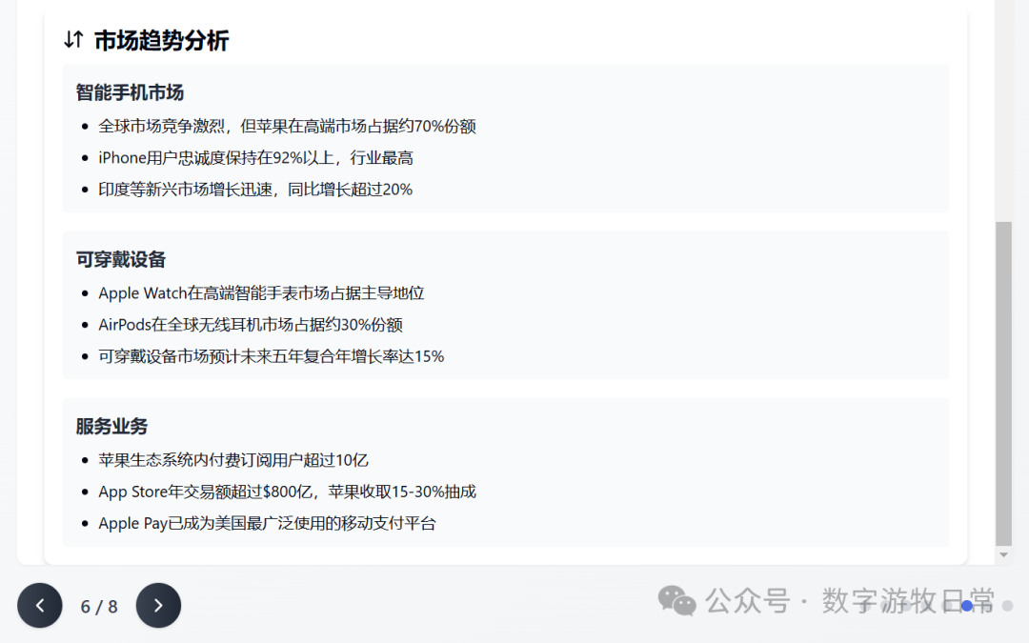Click the 市场趋势分析 section title
This screenshot has height=643, width=1029.
[161, 40]
